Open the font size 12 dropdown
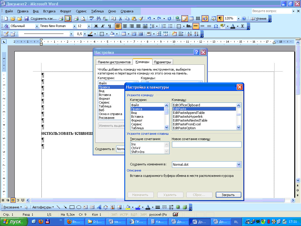 pyautogui.click(x=89, y=26)
